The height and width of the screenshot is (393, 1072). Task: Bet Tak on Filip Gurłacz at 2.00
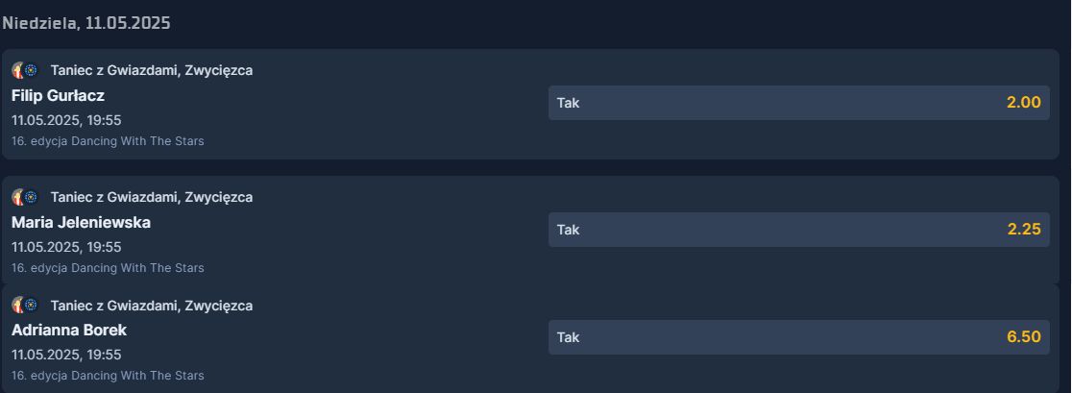coord(798,103)
